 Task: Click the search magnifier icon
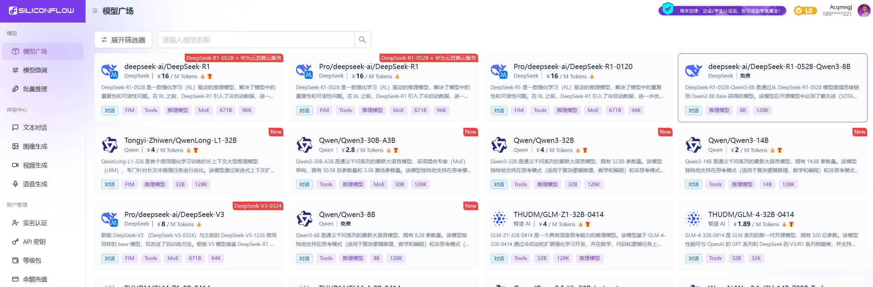(362, 40)
